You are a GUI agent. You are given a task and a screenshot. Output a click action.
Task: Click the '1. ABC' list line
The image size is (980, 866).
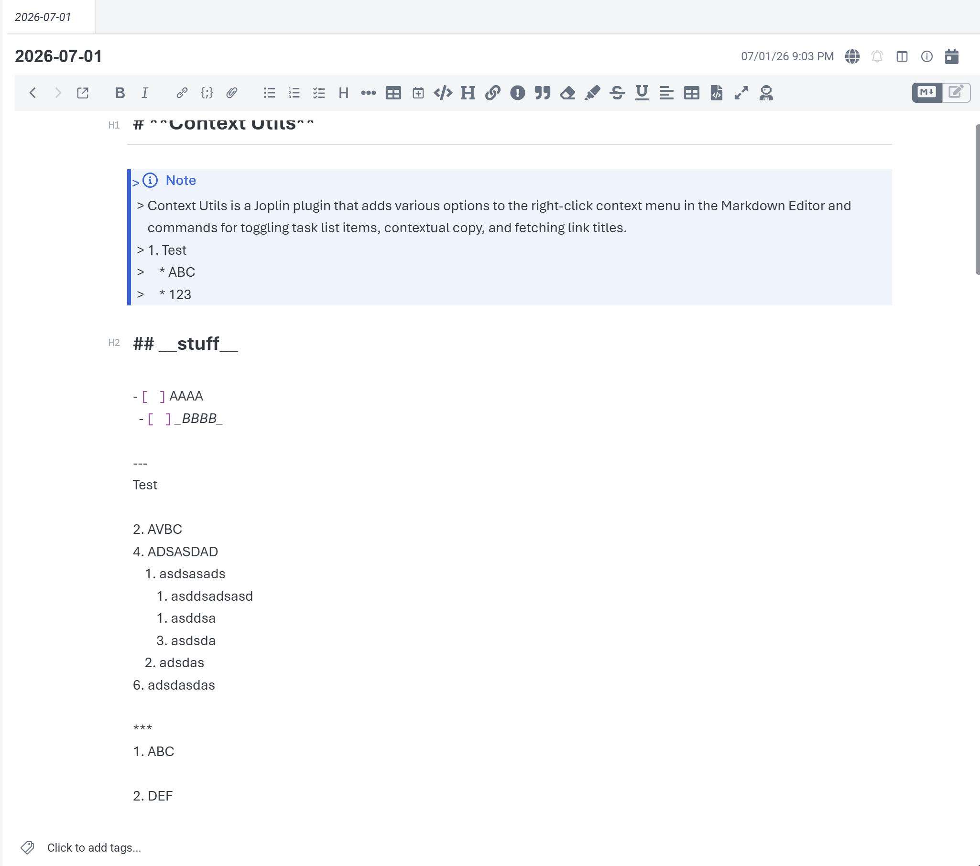(x=153, y=751)
